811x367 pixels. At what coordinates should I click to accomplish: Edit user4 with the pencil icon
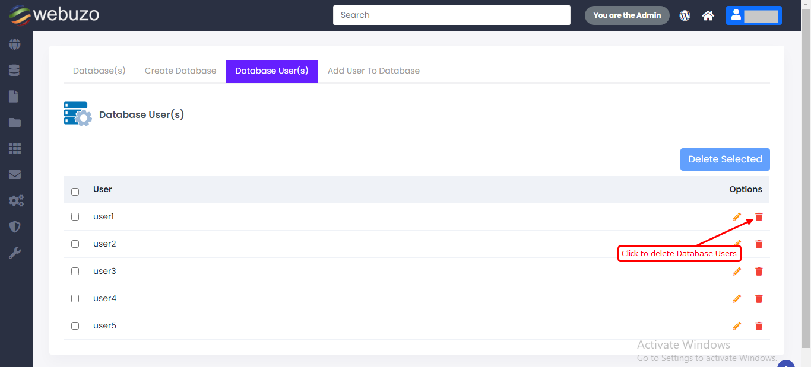click(x=737, y=299)
